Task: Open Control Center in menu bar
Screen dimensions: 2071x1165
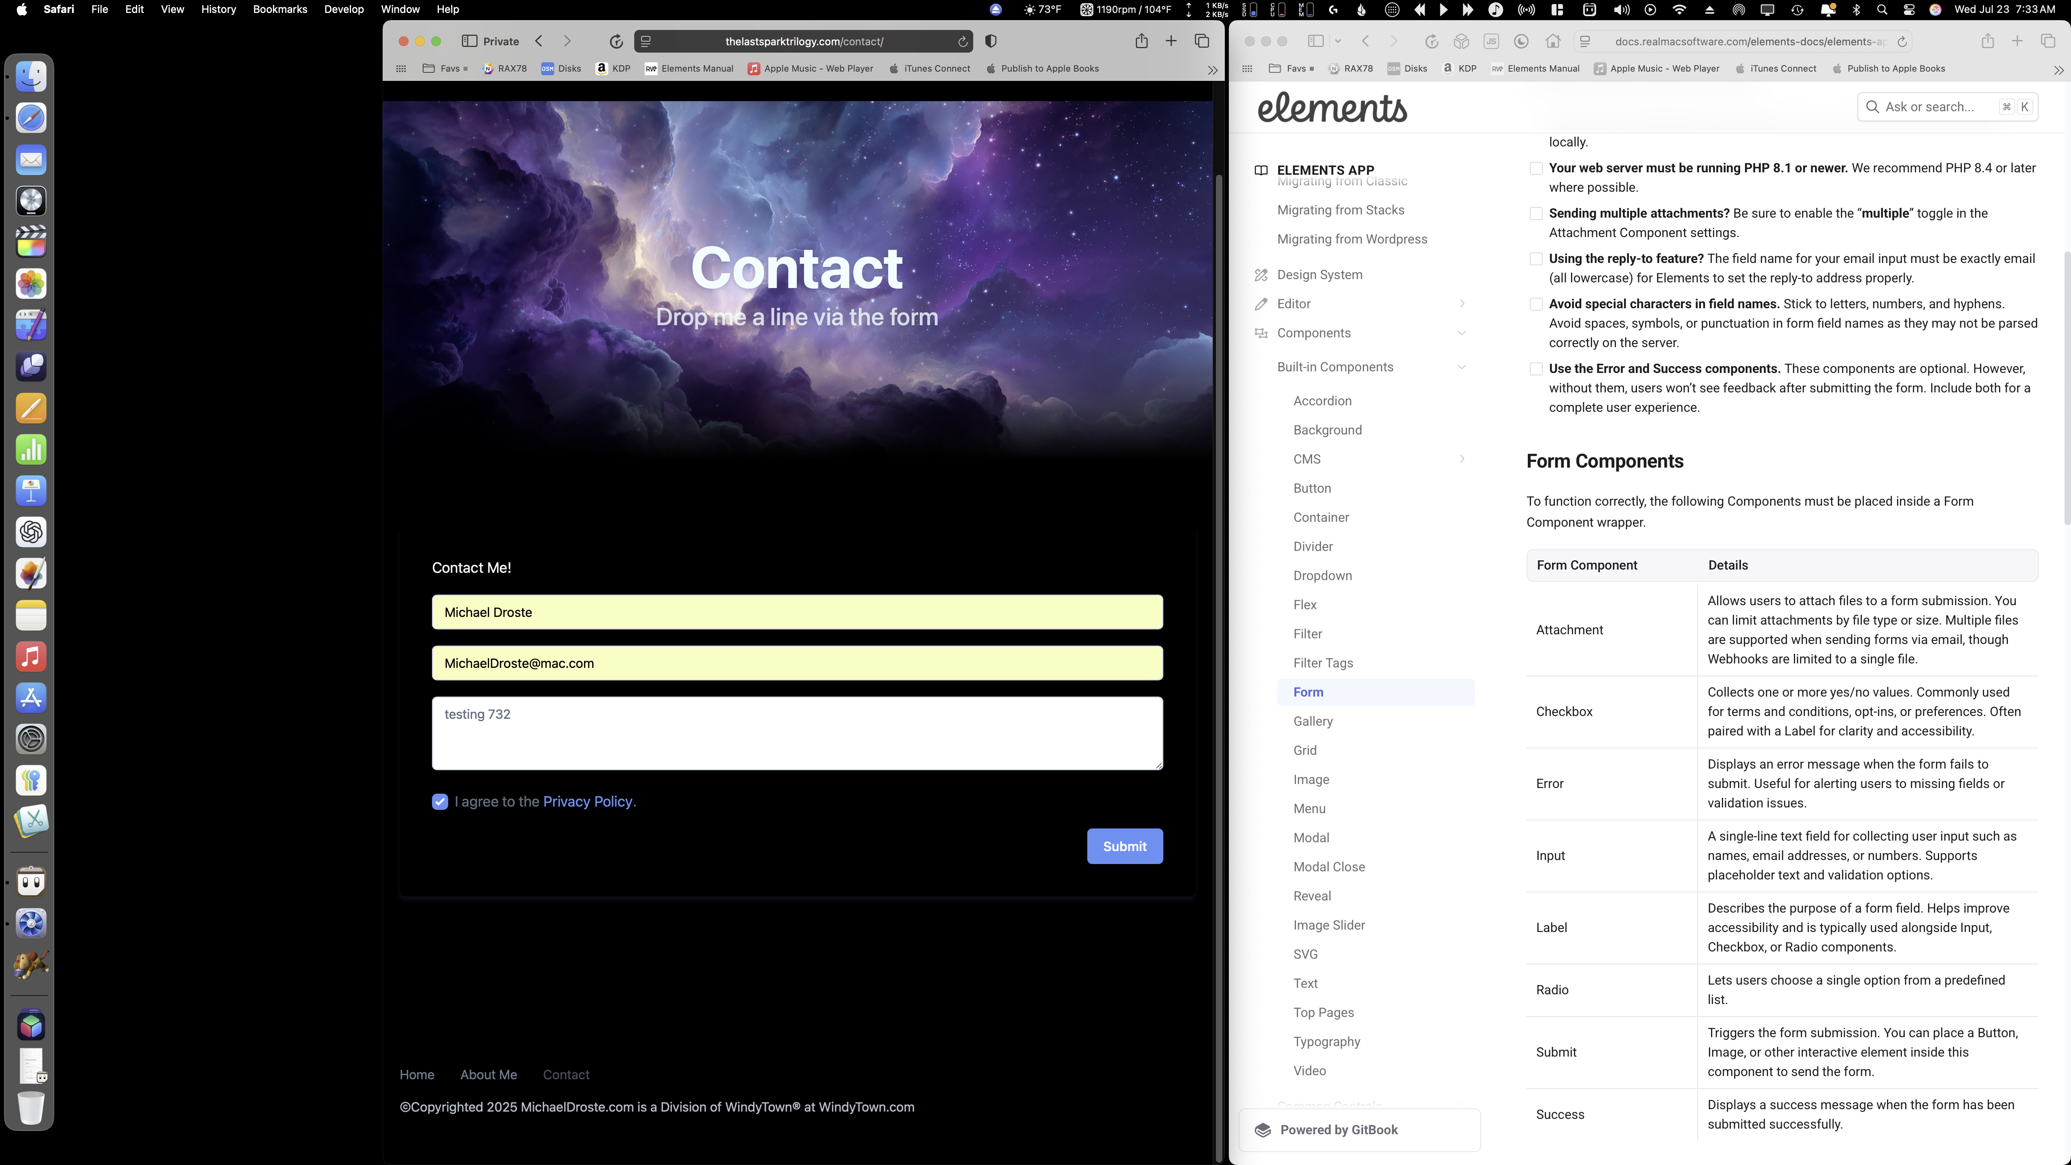Action: coord(1909,10)
